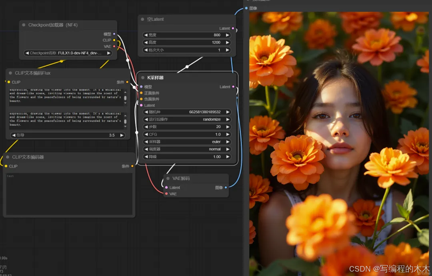The width and height of the screenshot is (432, 276).
Task: Open the 运行后操作 randomize selector
Action: pos(187,119)
